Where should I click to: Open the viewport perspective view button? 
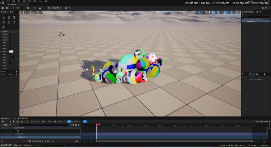click(27, 12)
